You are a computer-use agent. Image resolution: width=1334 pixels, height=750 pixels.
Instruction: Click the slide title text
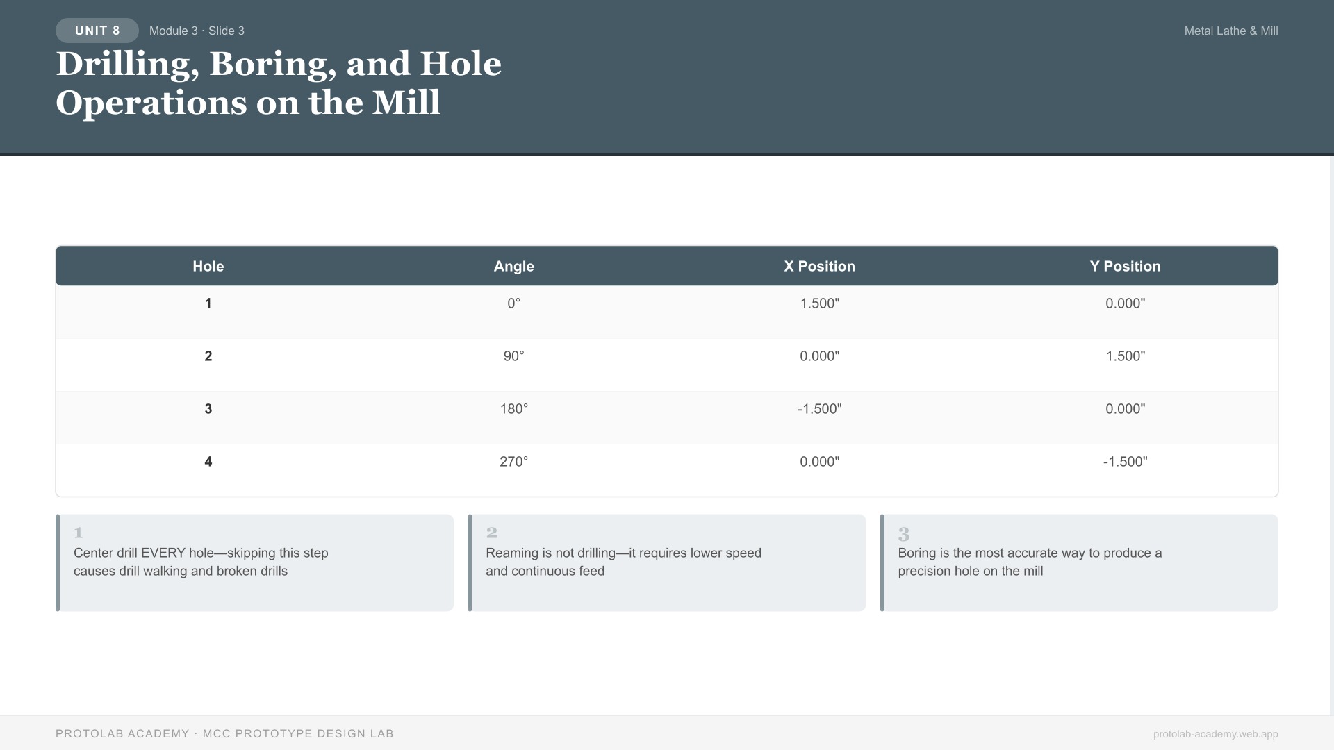coord(278,83)
